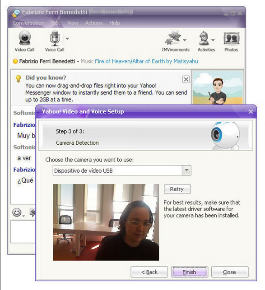265x290 pixels.
Task: Dismiss the Did you know tip
Action: click(186, 79)
